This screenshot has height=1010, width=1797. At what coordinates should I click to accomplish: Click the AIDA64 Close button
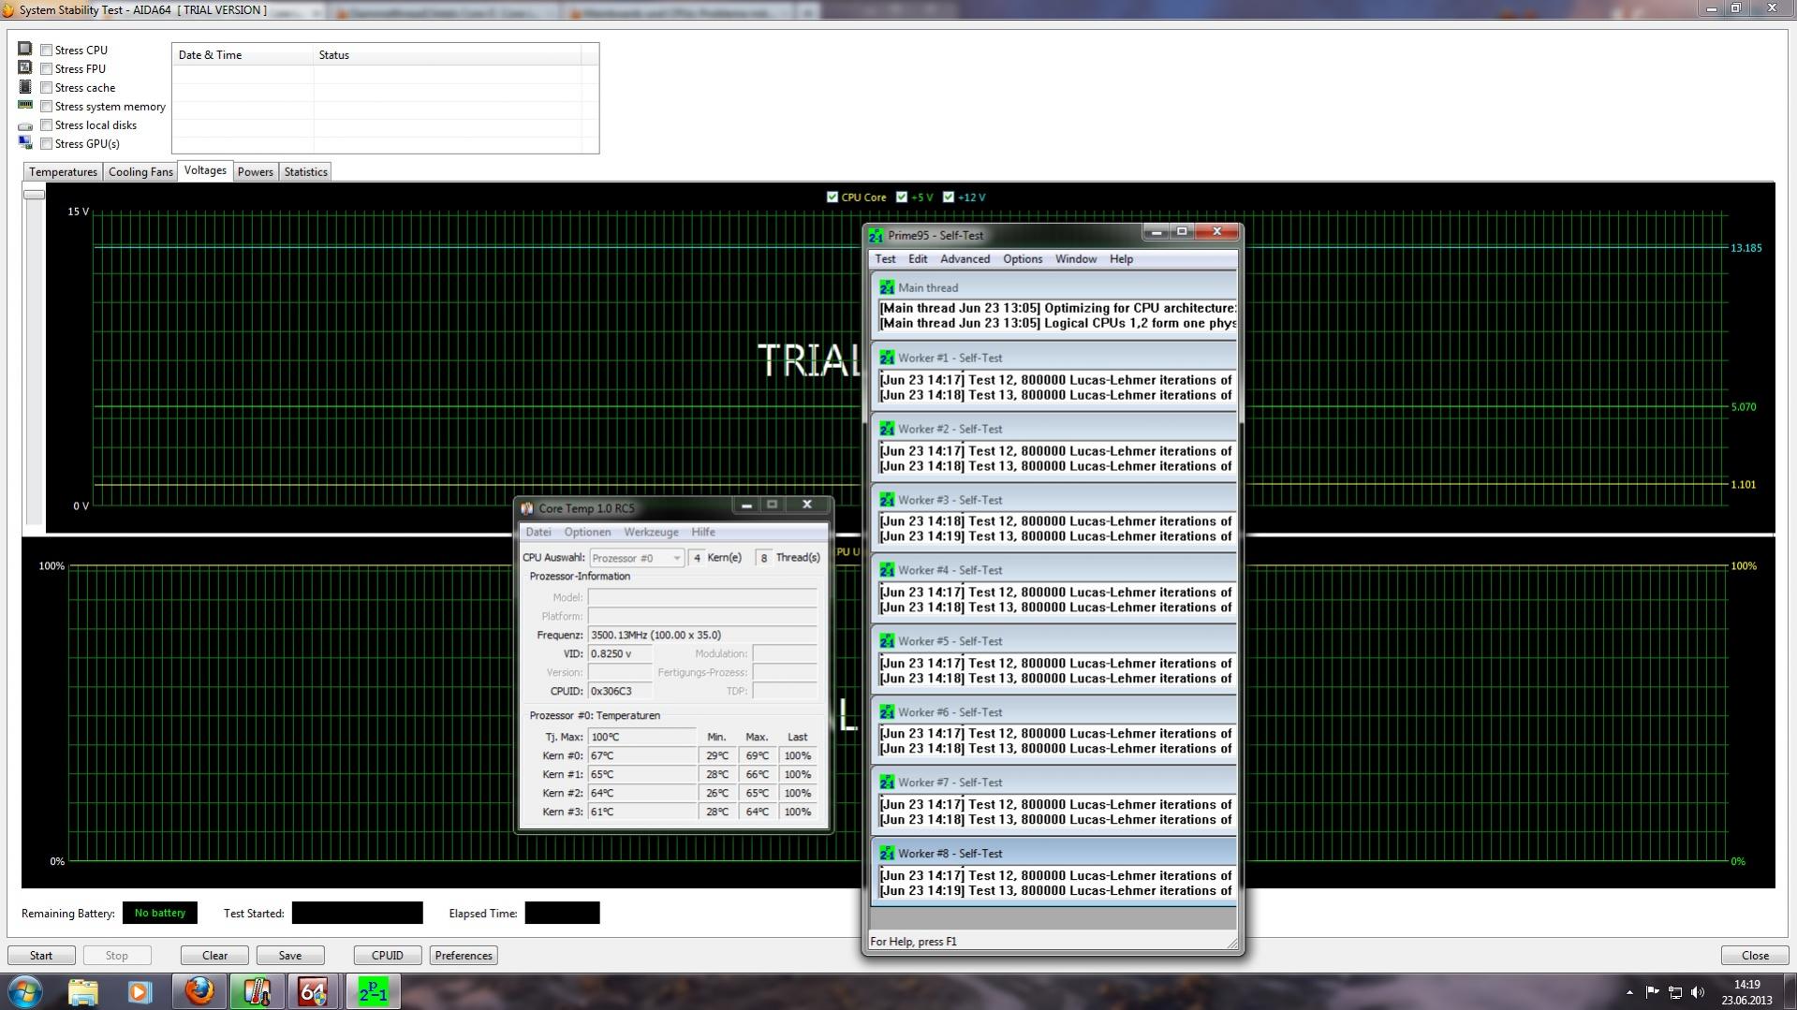coord(1755,956)
